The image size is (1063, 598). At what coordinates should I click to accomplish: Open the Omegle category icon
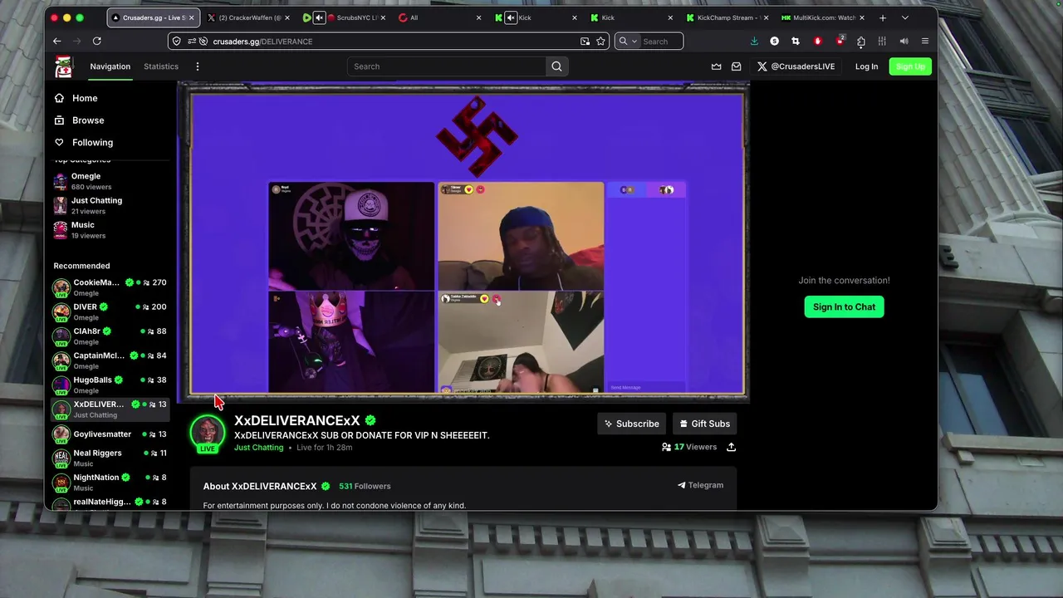[x=61, y=181]
